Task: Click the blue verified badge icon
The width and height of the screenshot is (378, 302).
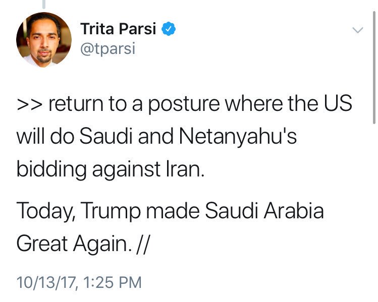Action: (169, 29)
